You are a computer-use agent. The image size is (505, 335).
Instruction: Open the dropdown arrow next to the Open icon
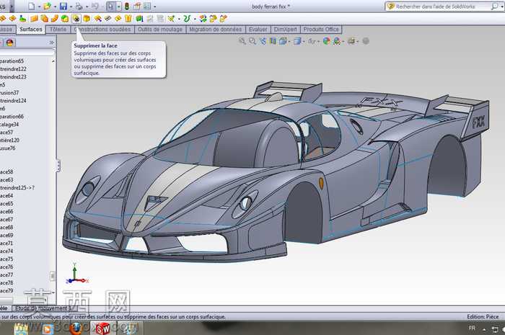55,6
